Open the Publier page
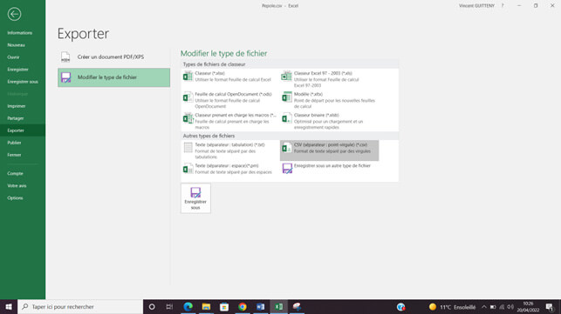The height and width of the screenshot is (314, 561). pyautogui.click(x=14, y=143)
